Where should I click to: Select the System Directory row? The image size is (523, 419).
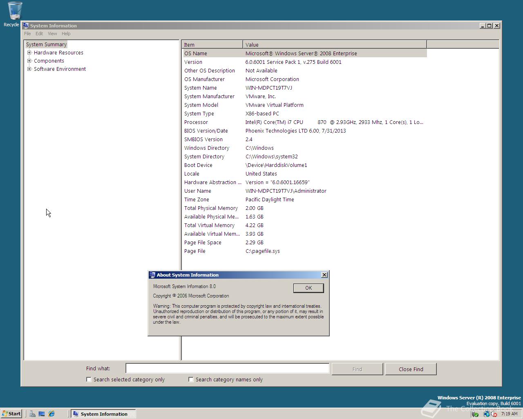click(x=304, y=156)
